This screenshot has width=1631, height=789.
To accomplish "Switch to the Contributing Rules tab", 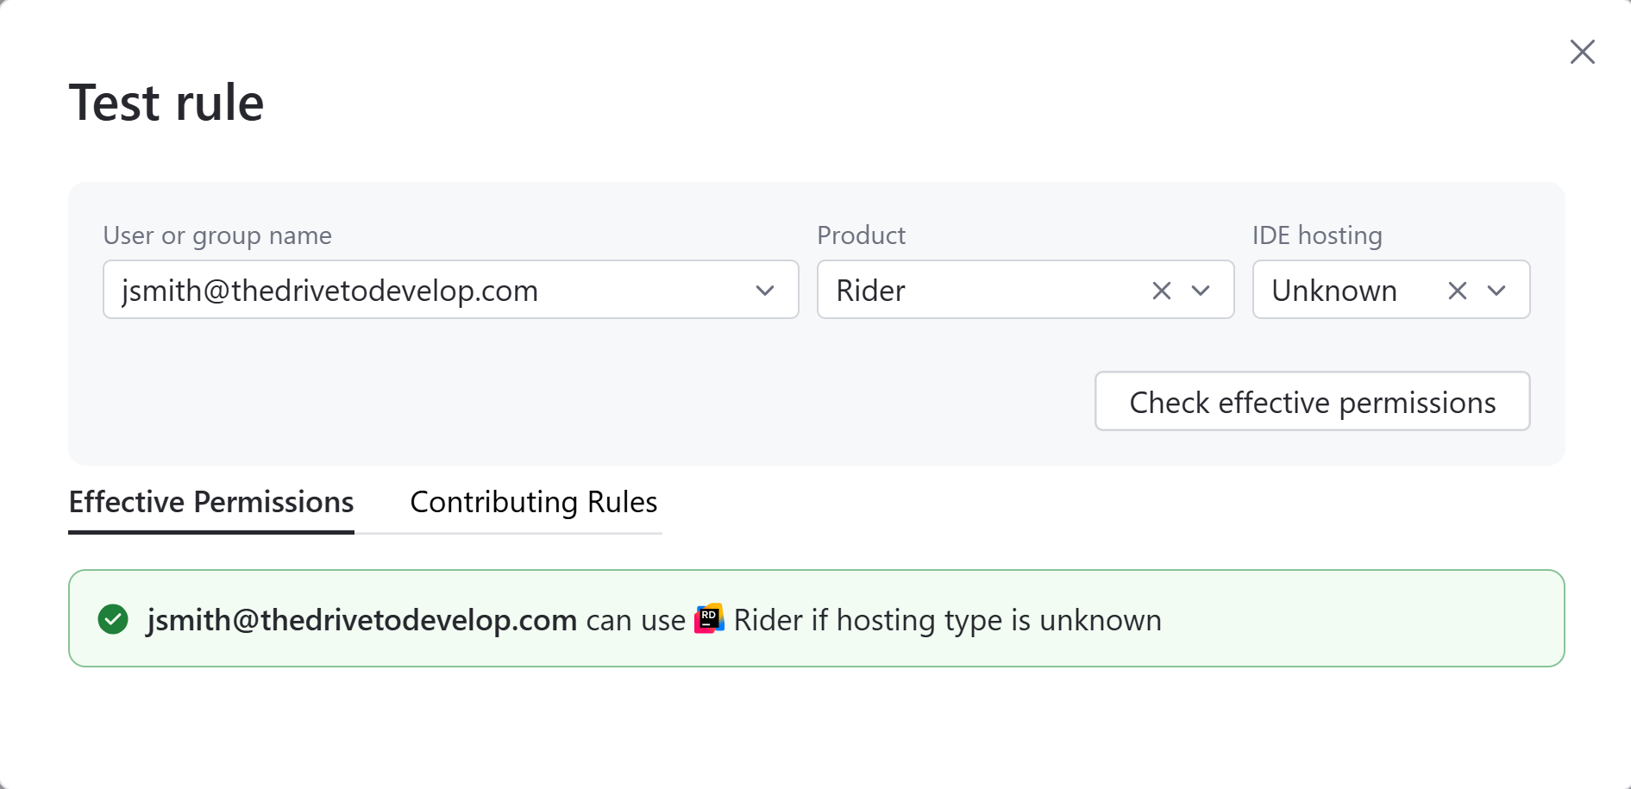I will (x=534, y=502).
